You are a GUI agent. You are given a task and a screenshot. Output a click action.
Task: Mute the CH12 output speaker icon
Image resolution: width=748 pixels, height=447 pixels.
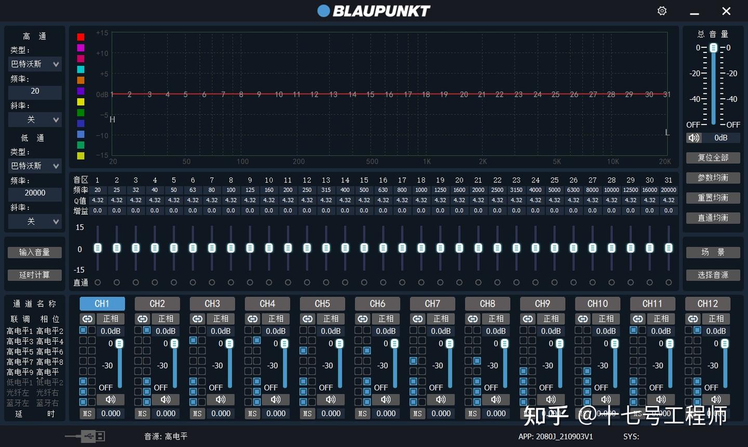tap(716, 399)
